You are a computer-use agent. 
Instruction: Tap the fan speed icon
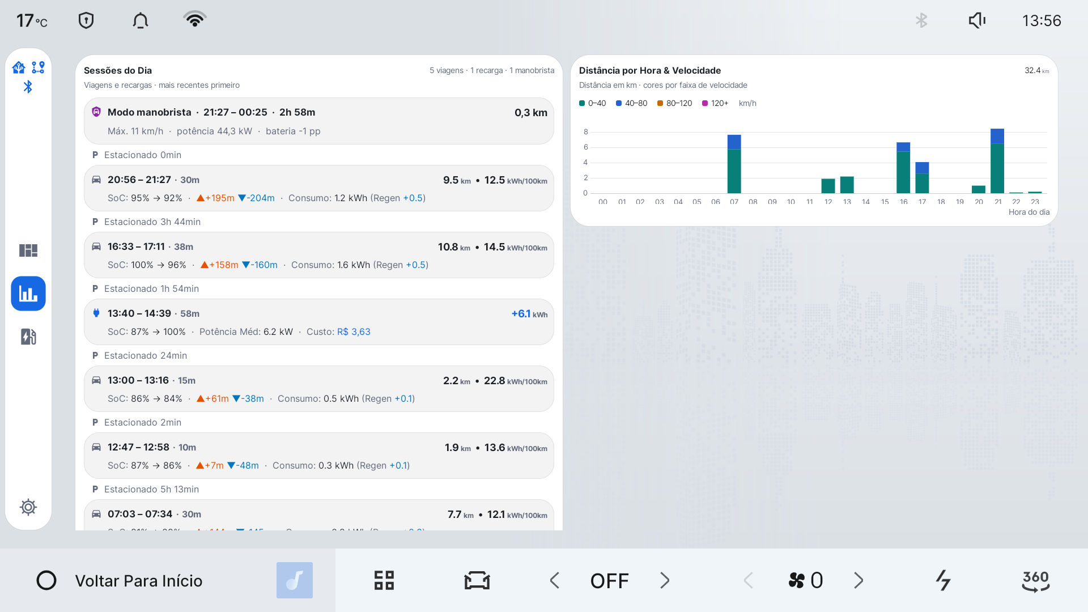(797, 580)
